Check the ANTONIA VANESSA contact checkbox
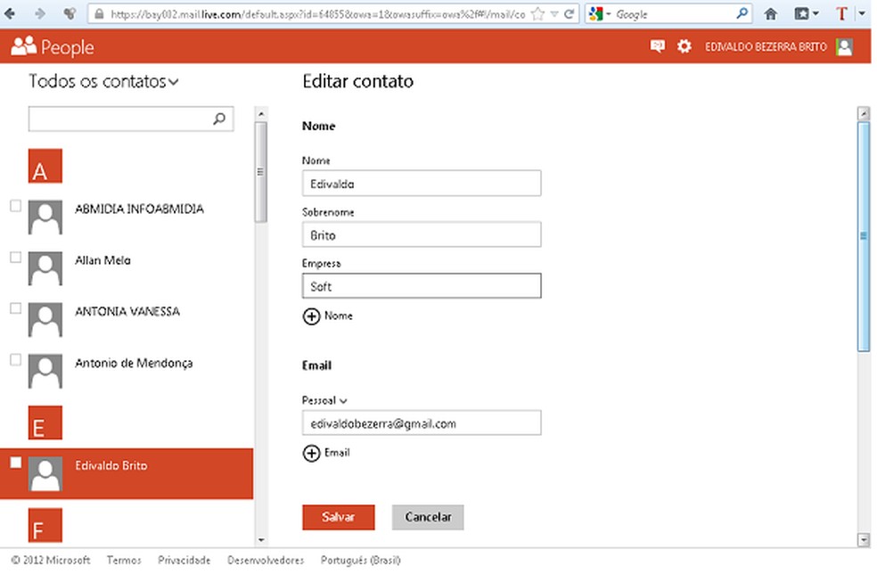Viewport: 877px width, 574px height. point(16,308)
